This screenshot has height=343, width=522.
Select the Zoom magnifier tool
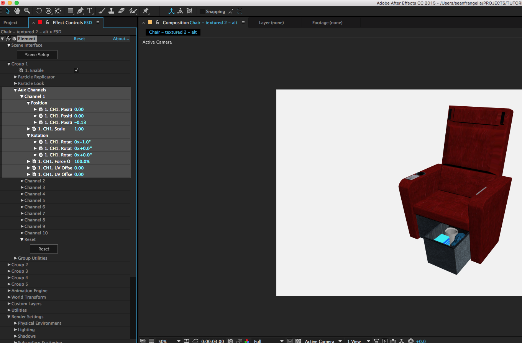27,11
